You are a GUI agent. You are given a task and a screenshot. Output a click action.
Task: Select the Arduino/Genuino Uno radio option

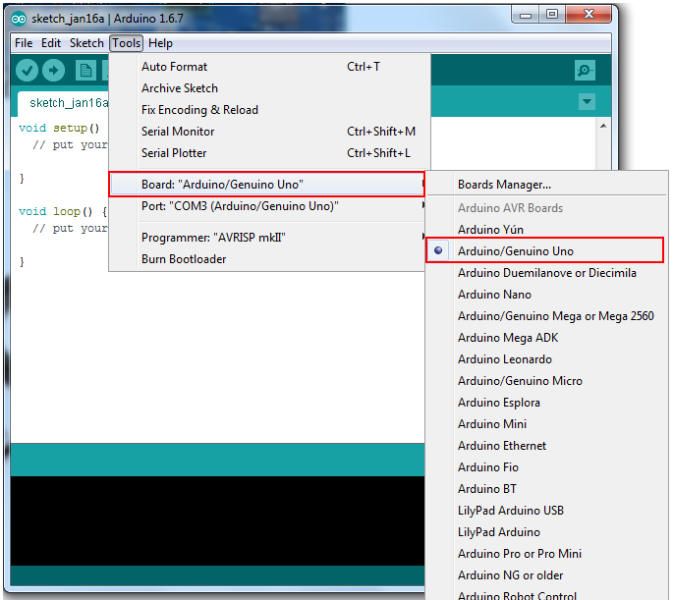[x=544, y=250]
